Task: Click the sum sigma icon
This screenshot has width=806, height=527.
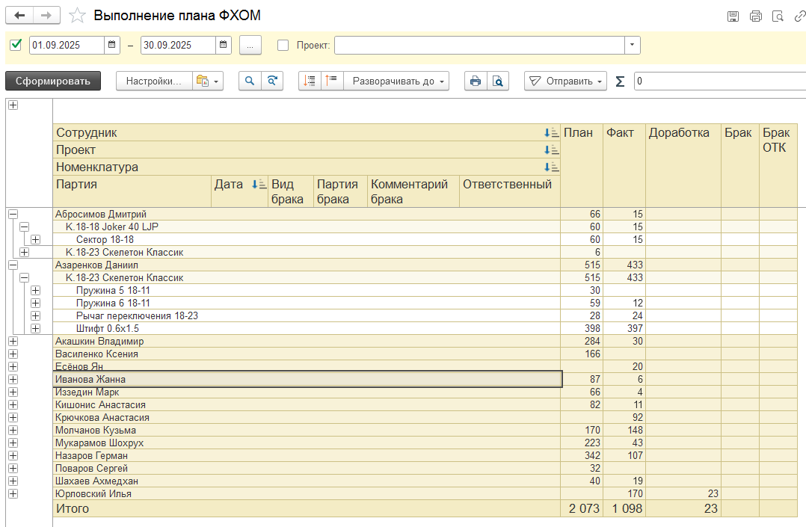Action: (620, 81)
